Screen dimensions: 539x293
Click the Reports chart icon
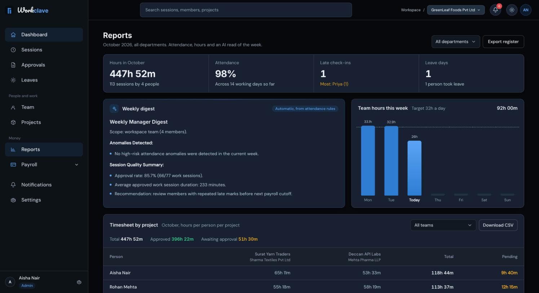[13, 149]
